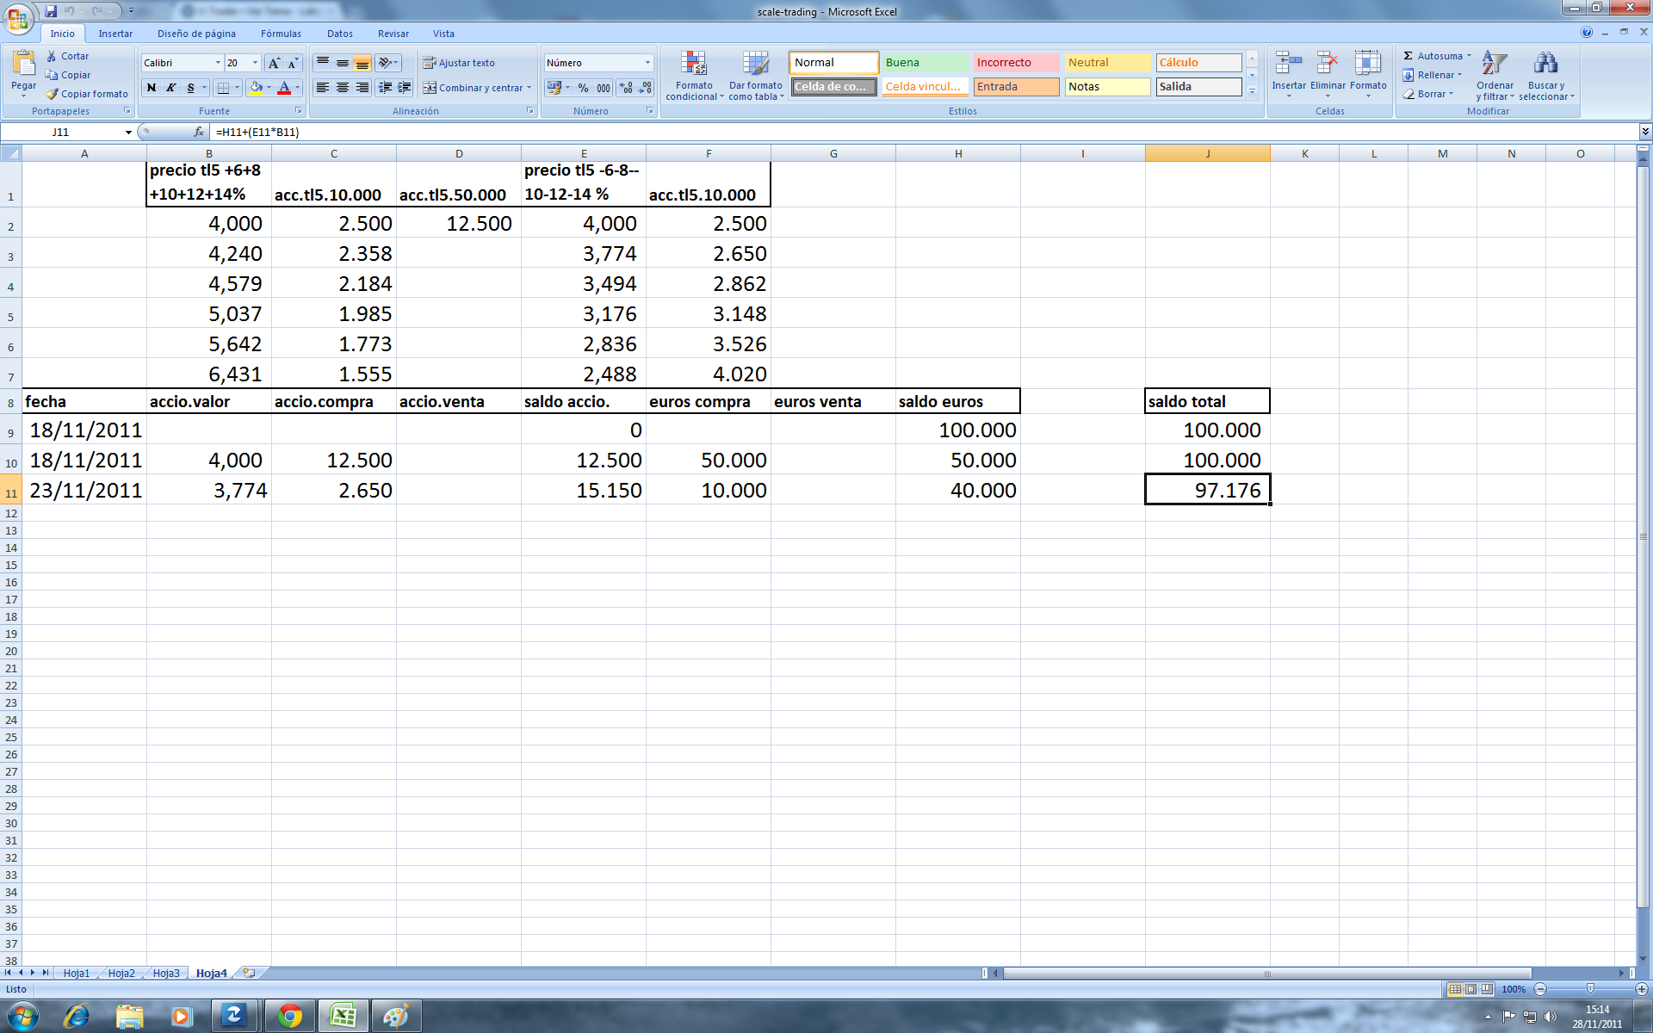Click the zoom slider handle

tap(1590, 989)
